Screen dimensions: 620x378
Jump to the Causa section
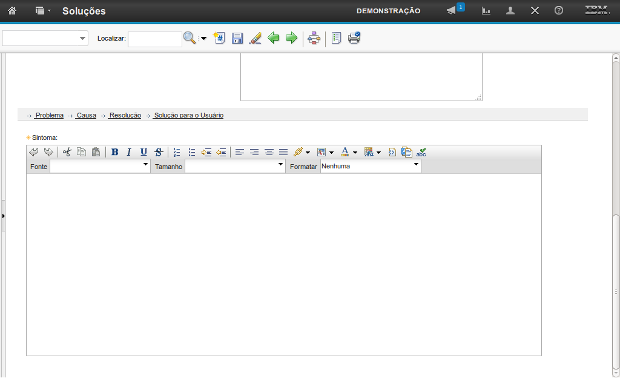[x=86, y=115]
